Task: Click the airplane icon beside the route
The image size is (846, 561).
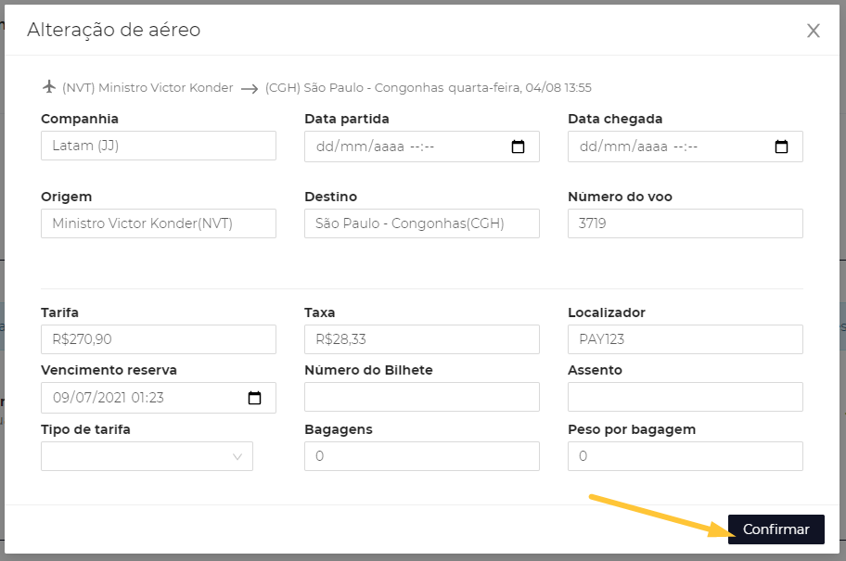Action: point(49,87)
